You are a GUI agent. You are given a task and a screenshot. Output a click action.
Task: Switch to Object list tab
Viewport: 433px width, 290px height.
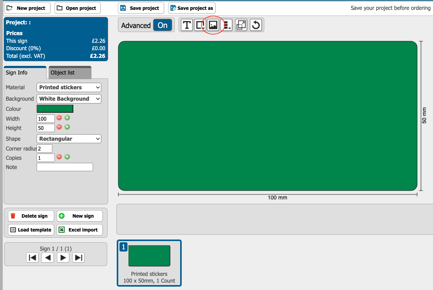tap(70, 73)
